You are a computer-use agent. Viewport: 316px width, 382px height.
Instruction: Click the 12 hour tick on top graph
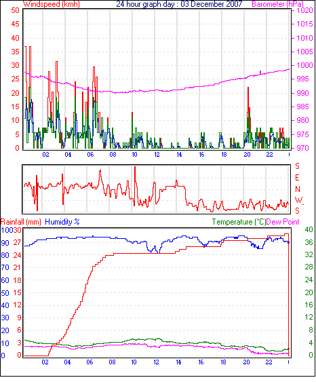[157, 155]
